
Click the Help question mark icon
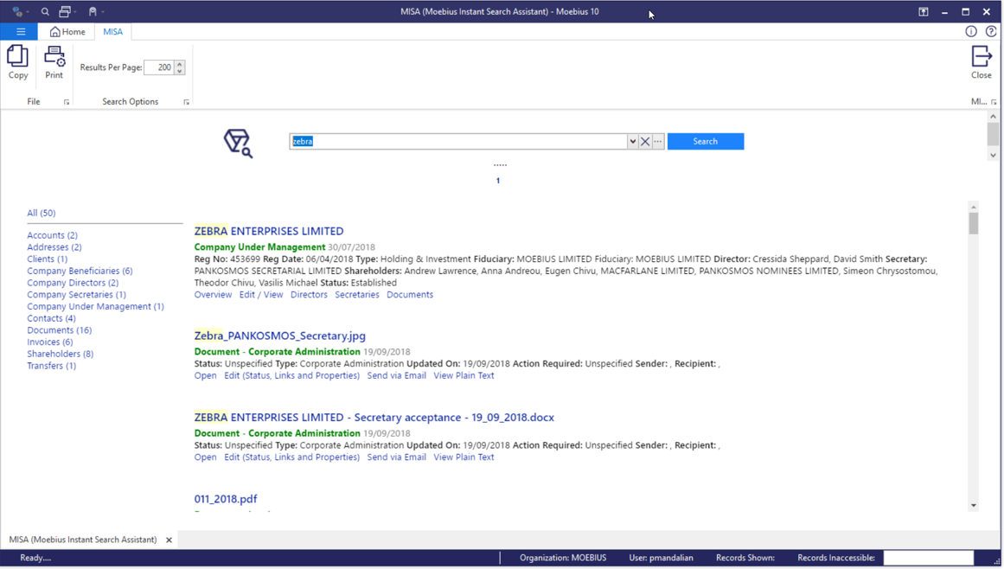991,31
